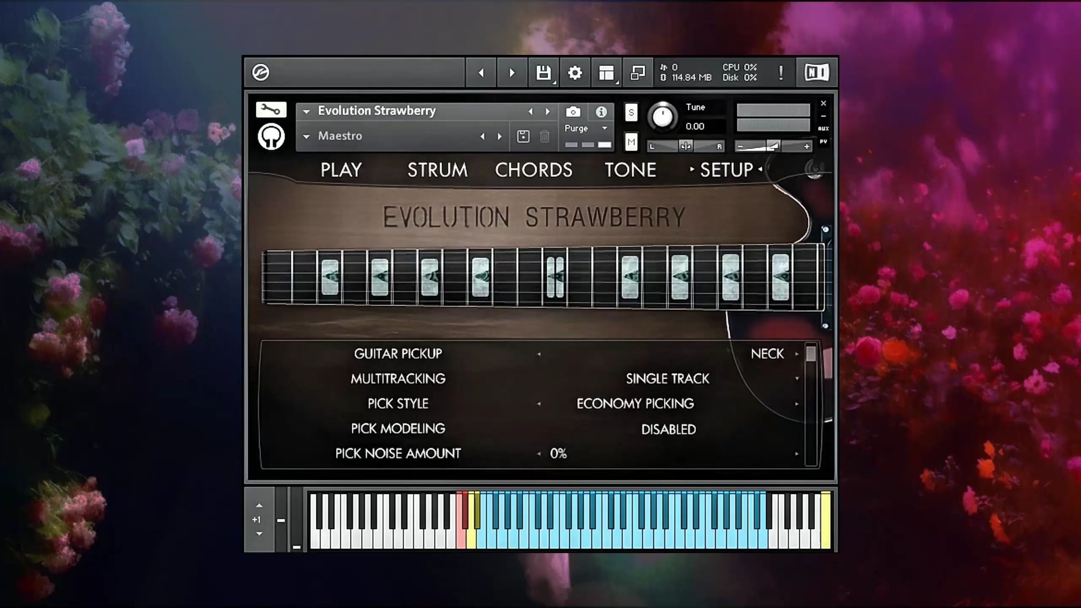Click Pick Style left arrow

(x=538, y=404)
